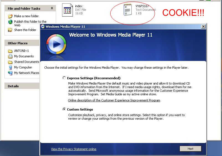Image resolution: width=222 pixels, height=156 pixels.
Task: Click the My Documents icon
Action: [10, 56]
